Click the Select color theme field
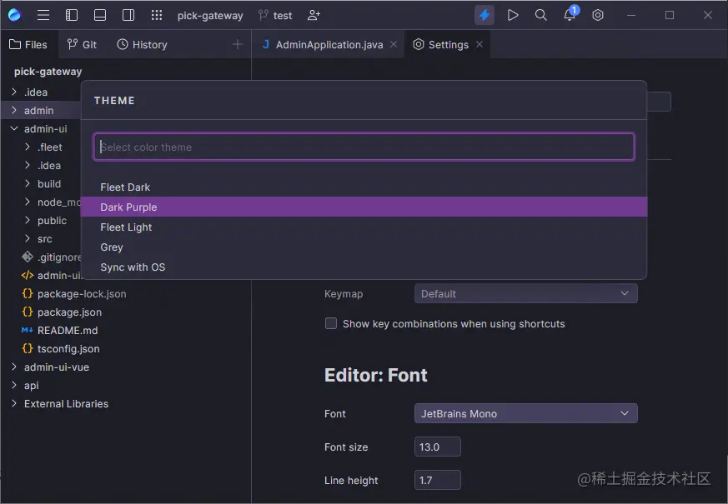 click(x=364, y=147)
